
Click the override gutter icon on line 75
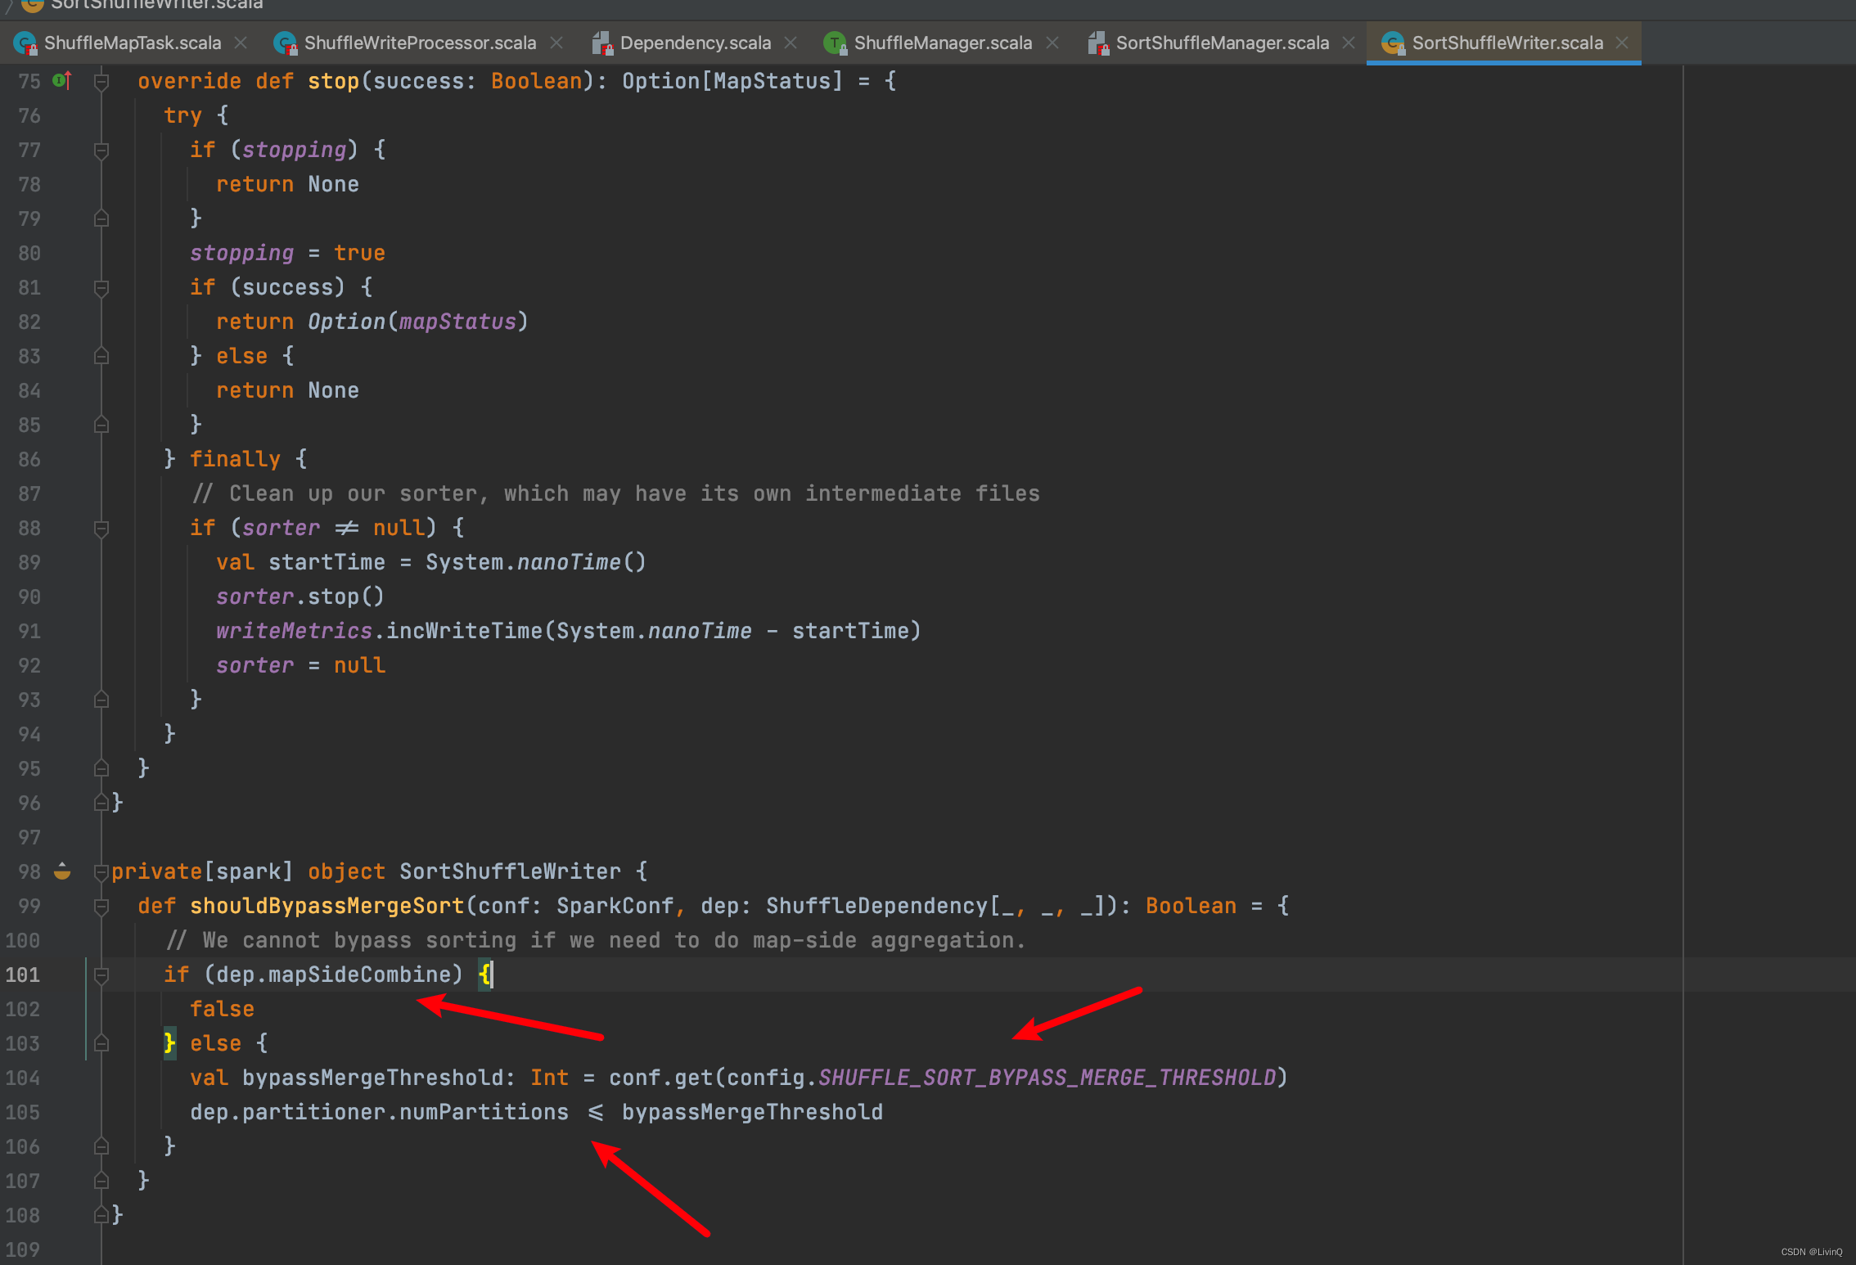point(61,80)
